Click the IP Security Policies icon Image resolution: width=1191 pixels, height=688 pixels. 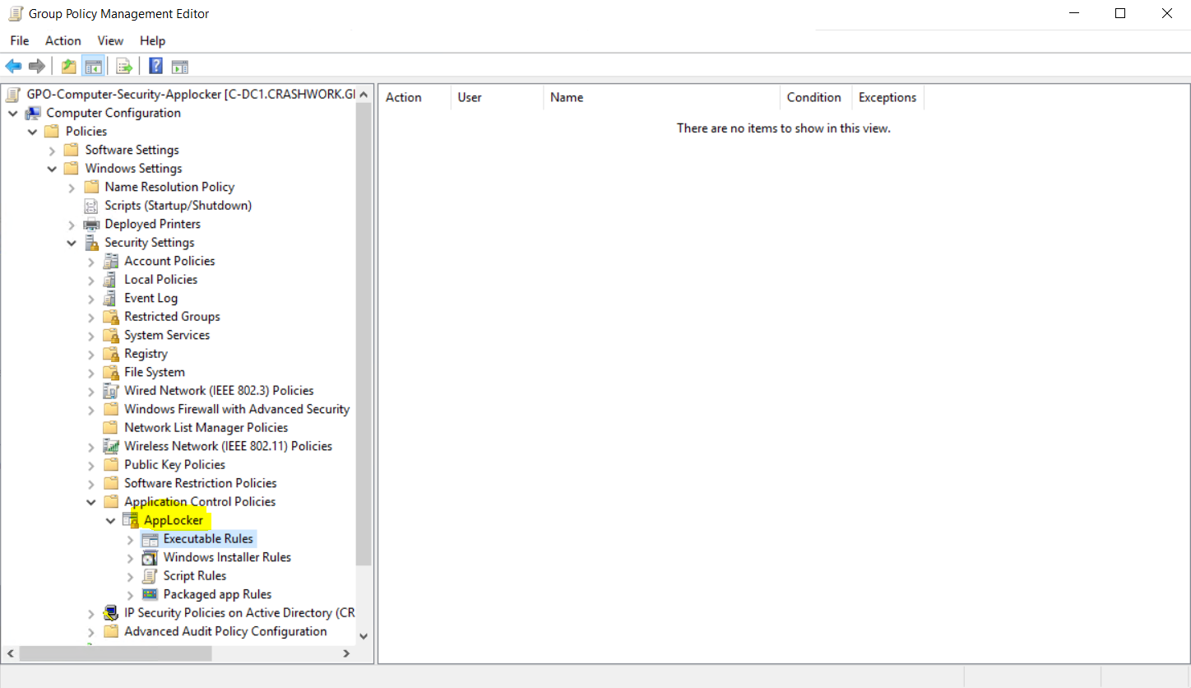click(x=111, y=613)
